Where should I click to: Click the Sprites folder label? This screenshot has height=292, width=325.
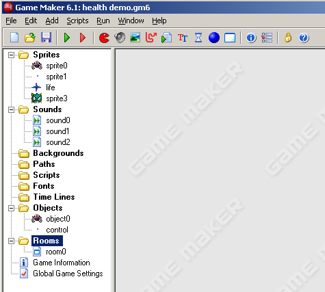click(47, 55)
